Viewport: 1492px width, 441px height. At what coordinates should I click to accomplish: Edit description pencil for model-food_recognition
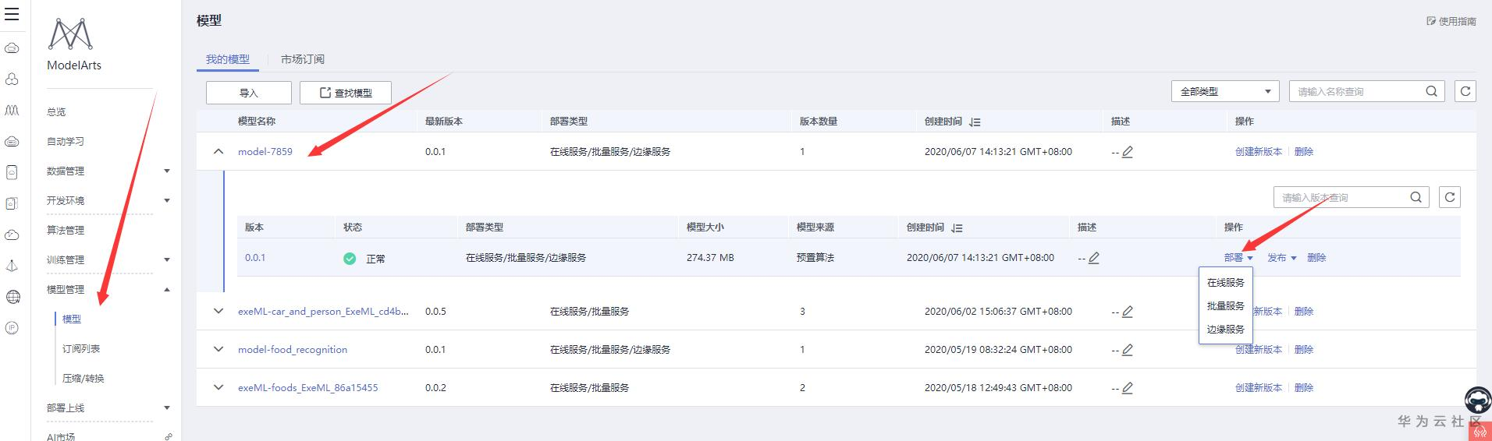tap(1128, 350)
